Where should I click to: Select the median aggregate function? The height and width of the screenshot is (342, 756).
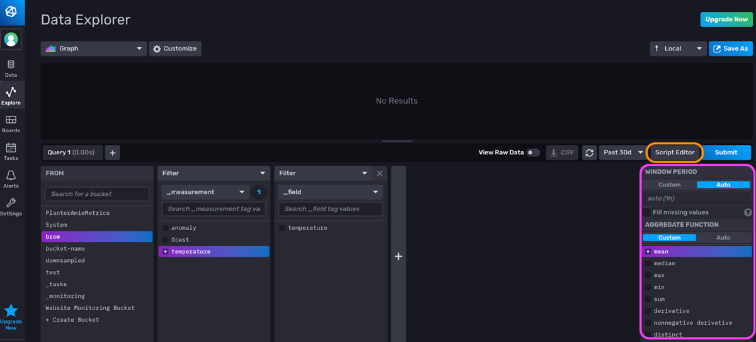tap(697, 264)
